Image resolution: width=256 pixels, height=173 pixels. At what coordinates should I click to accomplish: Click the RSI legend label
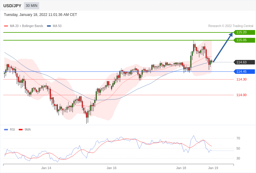12,129
